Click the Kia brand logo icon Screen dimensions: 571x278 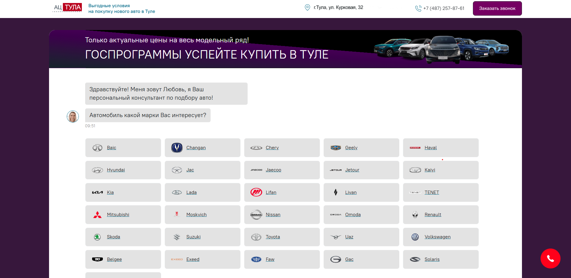coord(97,192)
